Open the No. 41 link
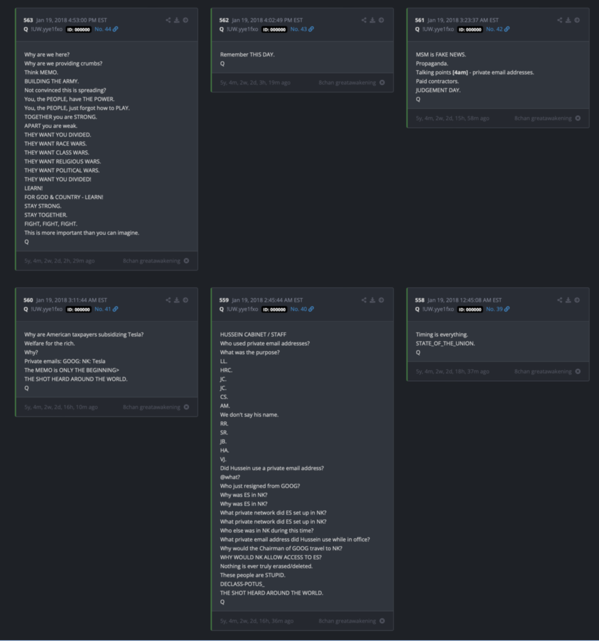Image resolution: width=599 pixels, height=641 pixels. point(106,309)
